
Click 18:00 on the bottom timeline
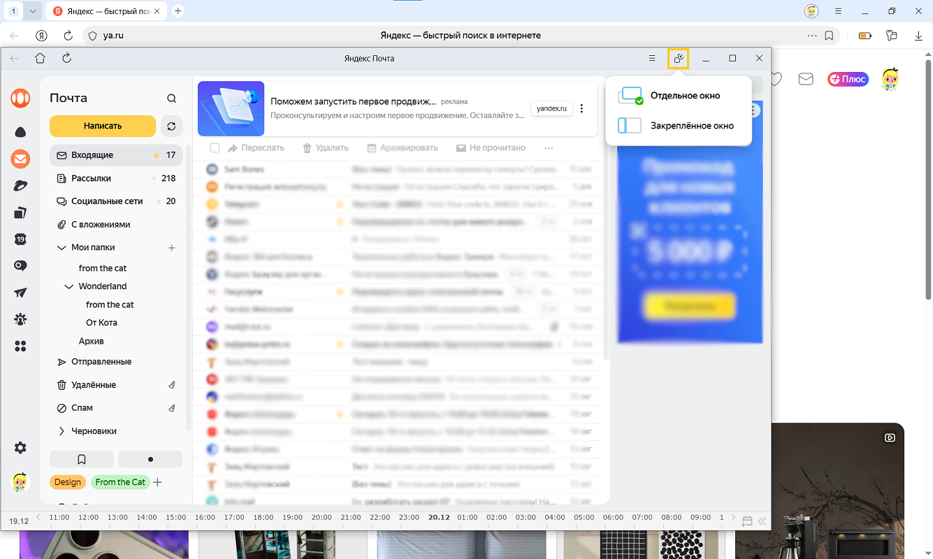(x=263, y=518)
